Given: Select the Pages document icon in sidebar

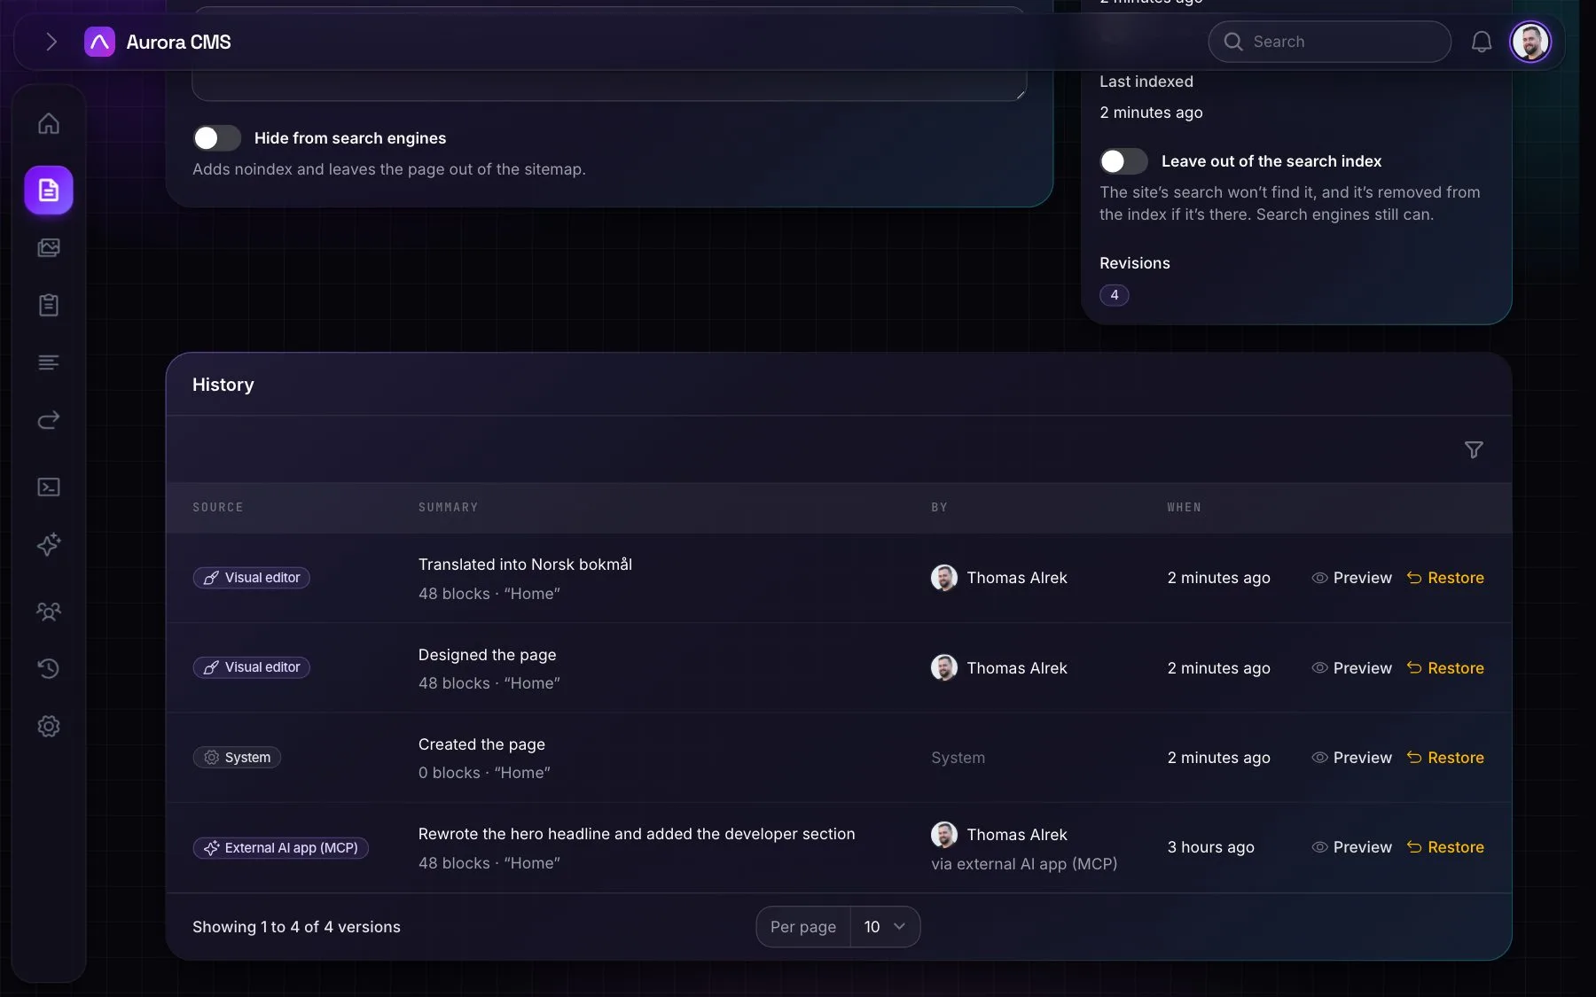Looking at the screenshot, I should [x=49, y=190].
